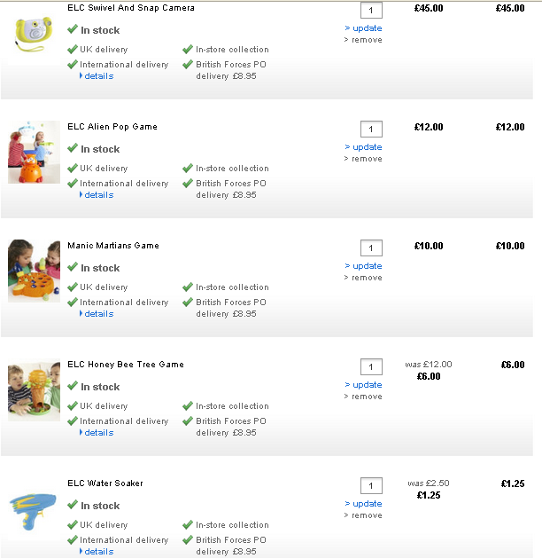Expand delivery details for ELC Swivel And Snap Camera
Screen dimensions: 542x558
tap(98, 76)
